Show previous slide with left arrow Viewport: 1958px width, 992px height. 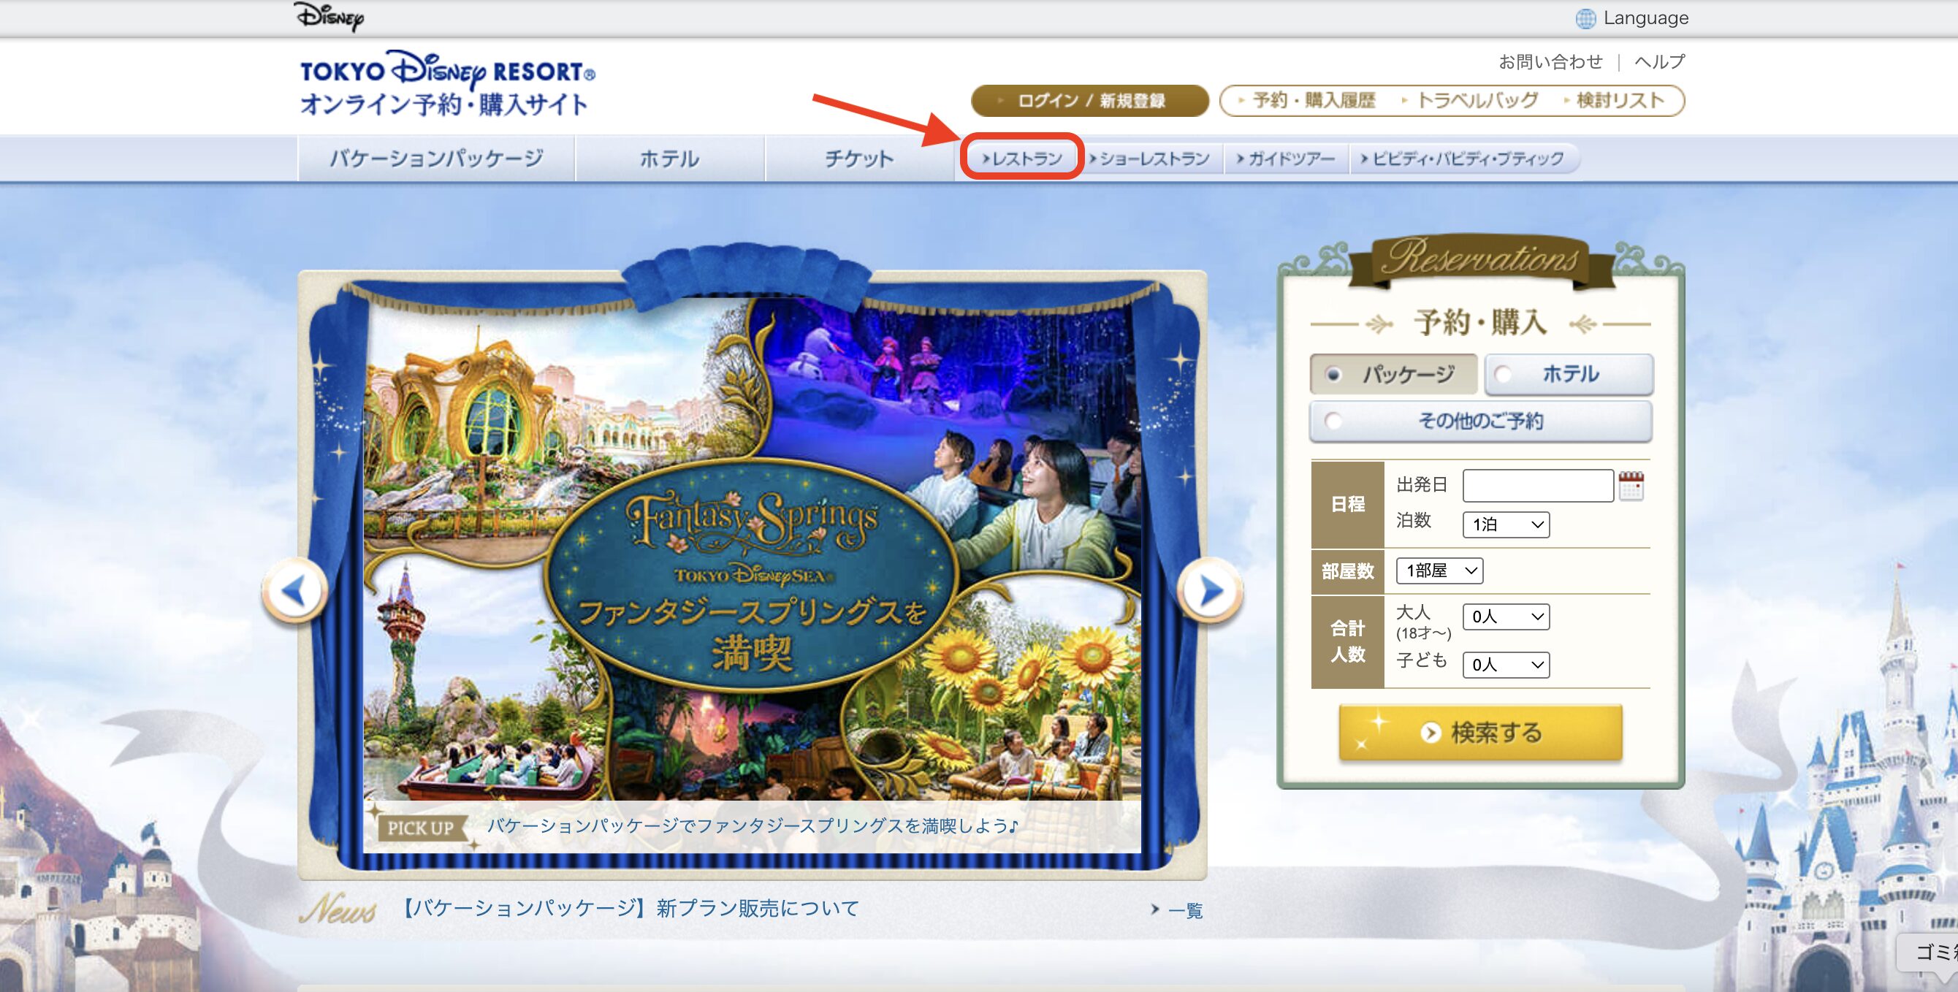(x=295, y=591)
